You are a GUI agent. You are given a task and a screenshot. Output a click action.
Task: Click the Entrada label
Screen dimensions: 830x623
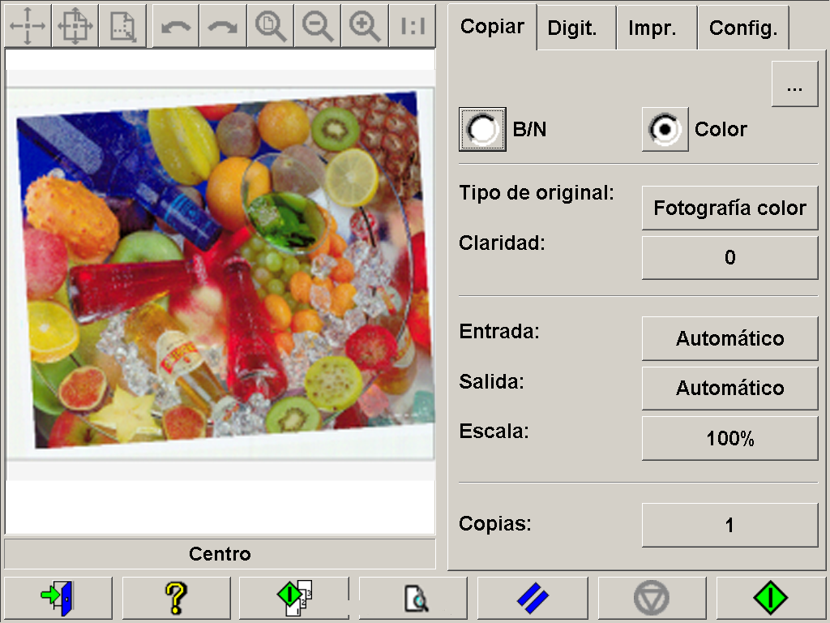(499, 331)
